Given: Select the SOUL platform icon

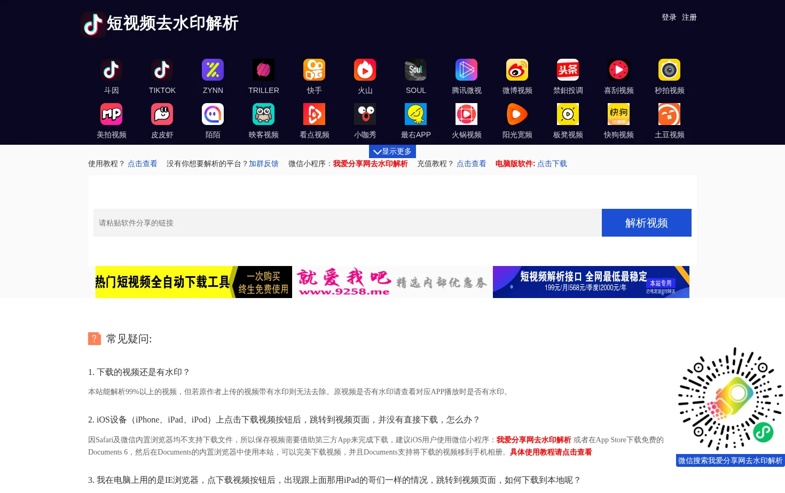Looking at the screenshot, I should [415, 70].
